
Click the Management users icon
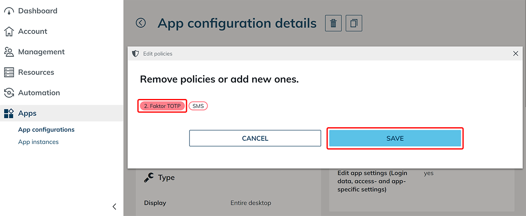point(9,52)
